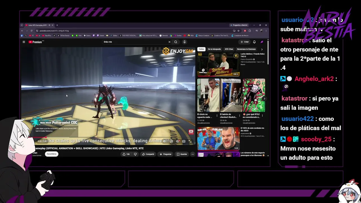
Task: Dislike the video with thumbs down
Action: pyautogui.click(x=135, y=154)
